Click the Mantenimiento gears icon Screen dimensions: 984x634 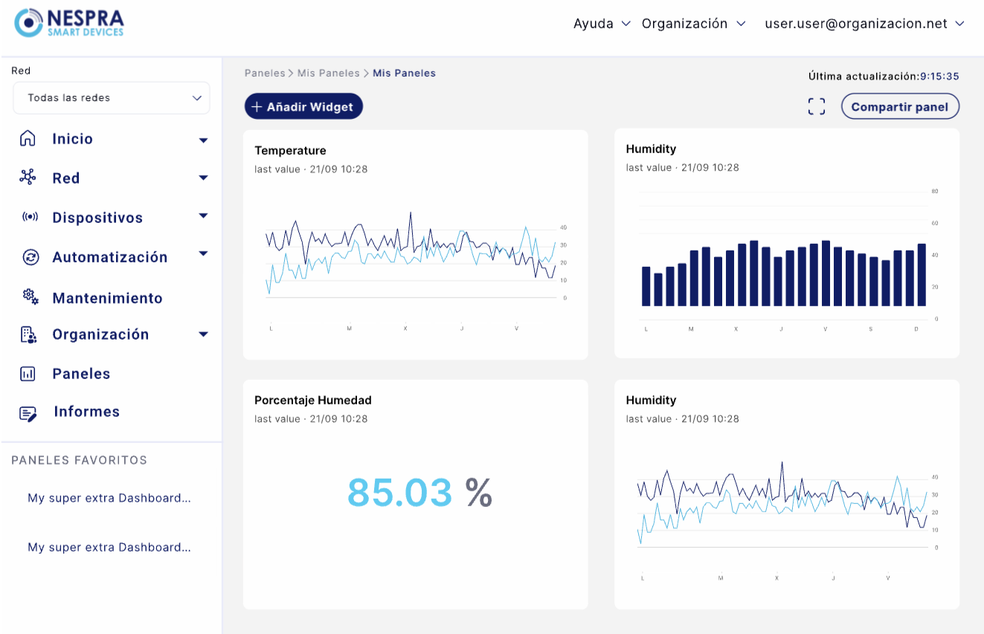tap(30, 297)
